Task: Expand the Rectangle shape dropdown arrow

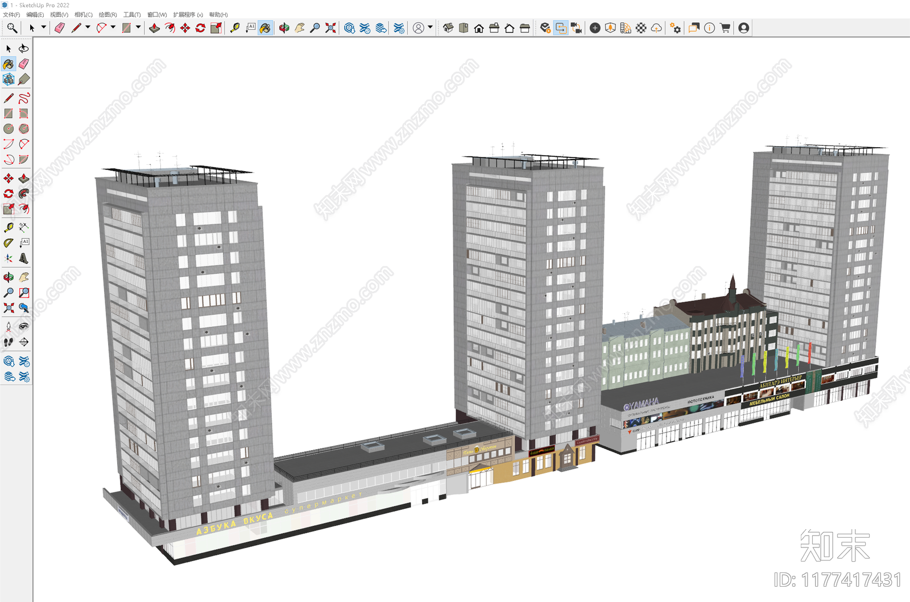Action: (x=138, y=27)
